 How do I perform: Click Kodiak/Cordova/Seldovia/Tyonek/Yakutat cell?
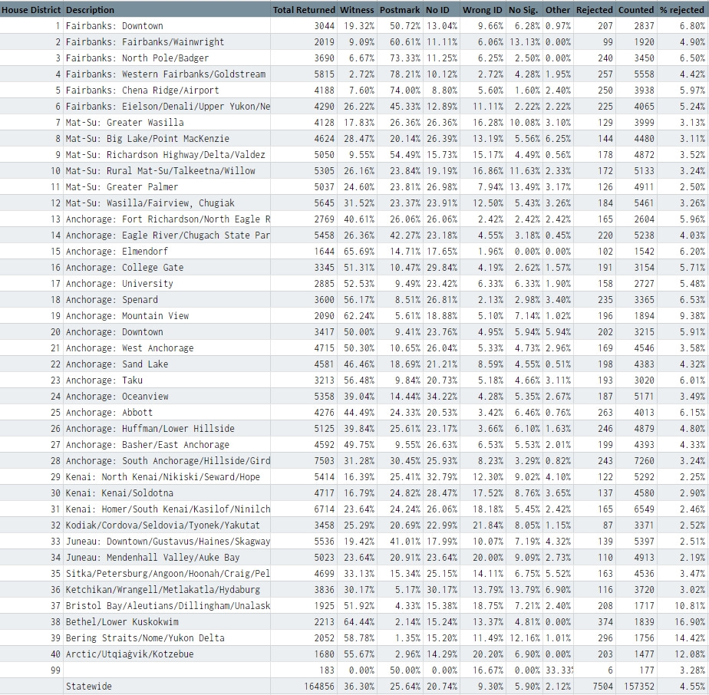tap(167, 525)
